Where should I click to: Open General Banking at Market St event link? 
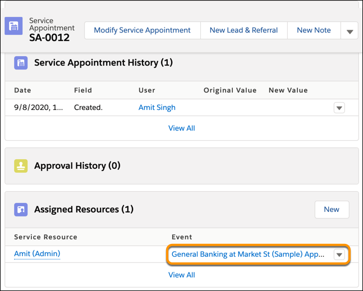[x=248, y=254]
